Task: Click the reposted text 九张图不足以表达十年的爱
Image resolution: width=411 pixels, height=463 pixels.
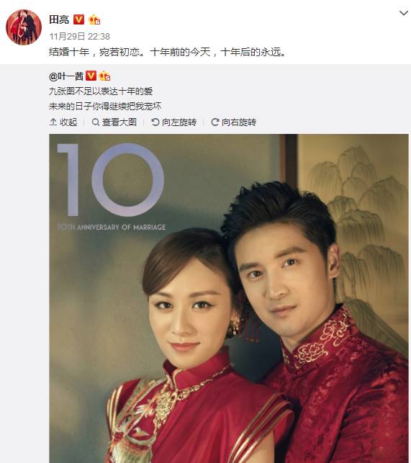Action: [x=101, y=91]
